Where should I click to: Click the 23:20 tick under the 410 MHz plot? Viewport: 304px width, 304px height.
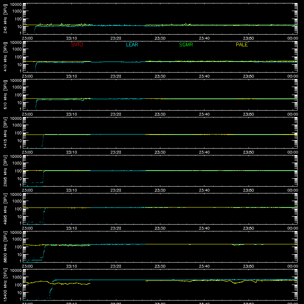pos(116,76)
